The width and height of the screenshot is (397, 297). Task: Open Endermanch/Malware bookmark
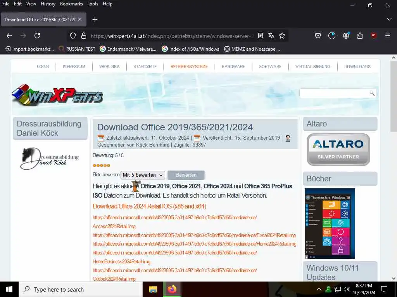point(128,49)
